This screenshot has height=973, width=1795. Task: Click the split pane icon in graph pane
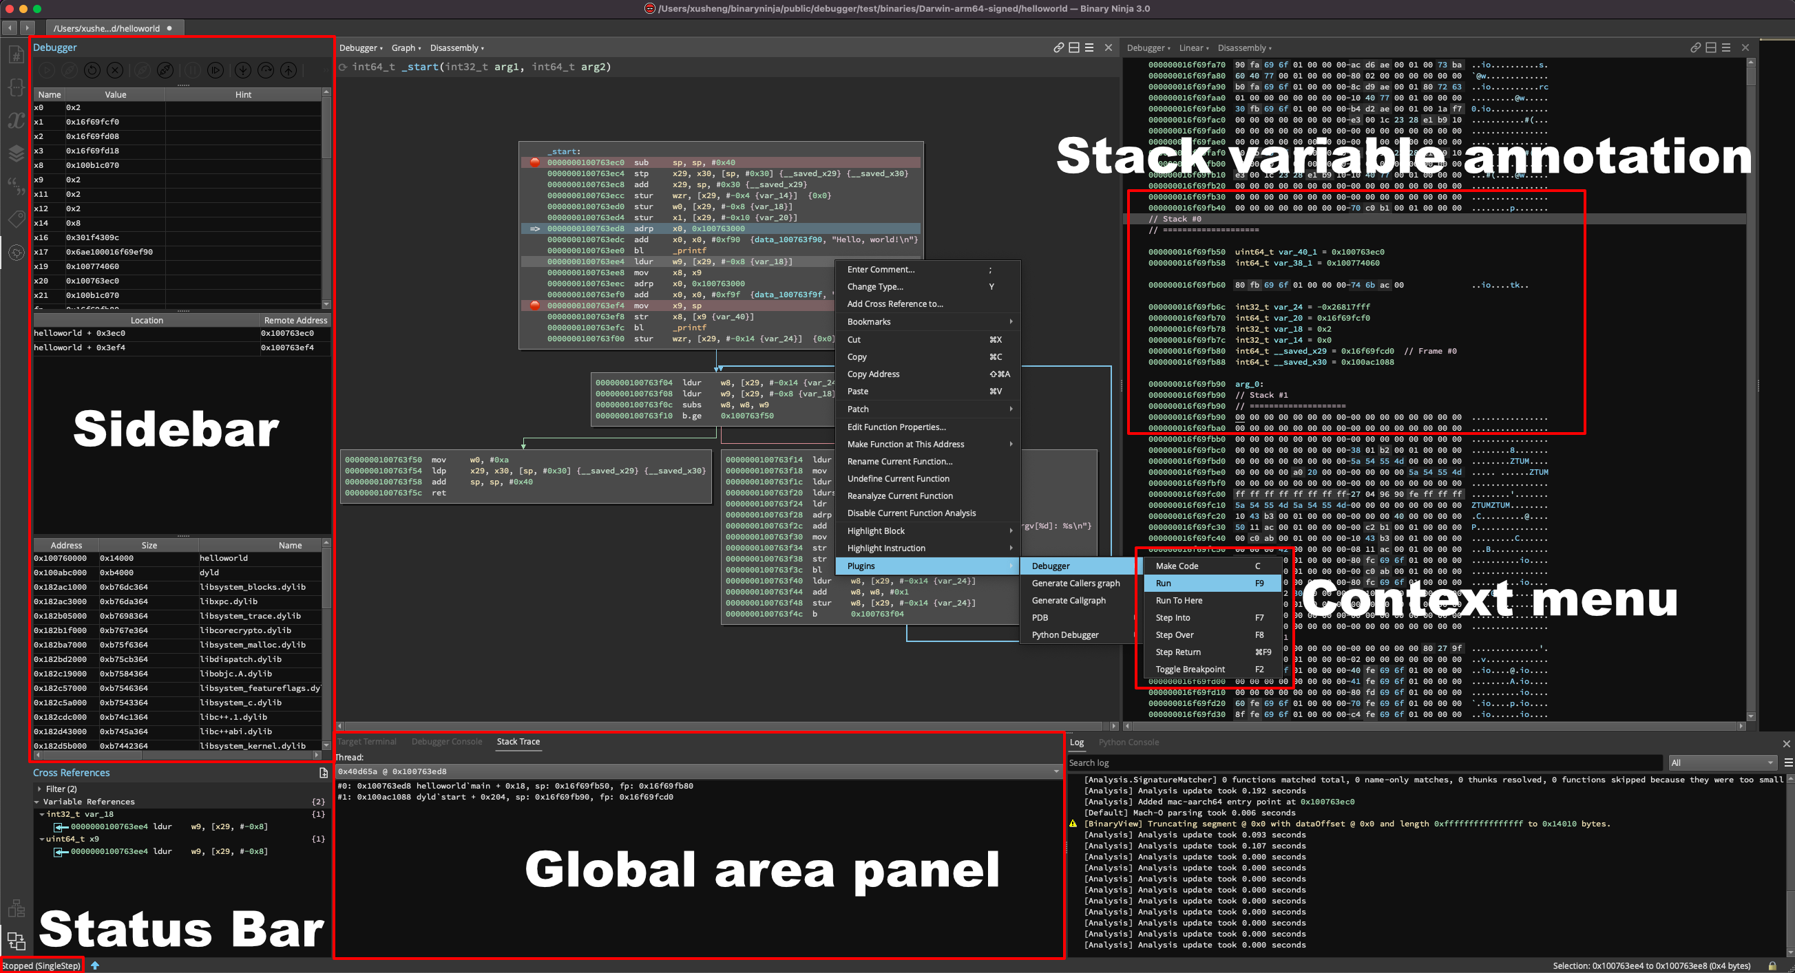(x=1074, y=47)
